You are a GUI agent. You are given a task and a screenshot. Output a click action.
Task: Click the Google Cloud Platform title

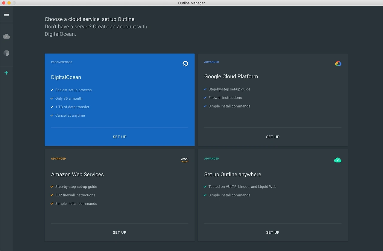point(231,76)
